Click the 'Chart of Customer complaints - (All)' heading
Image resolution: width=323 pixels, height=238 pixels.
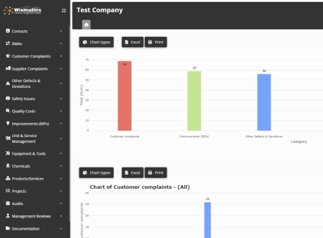[140, 187]
